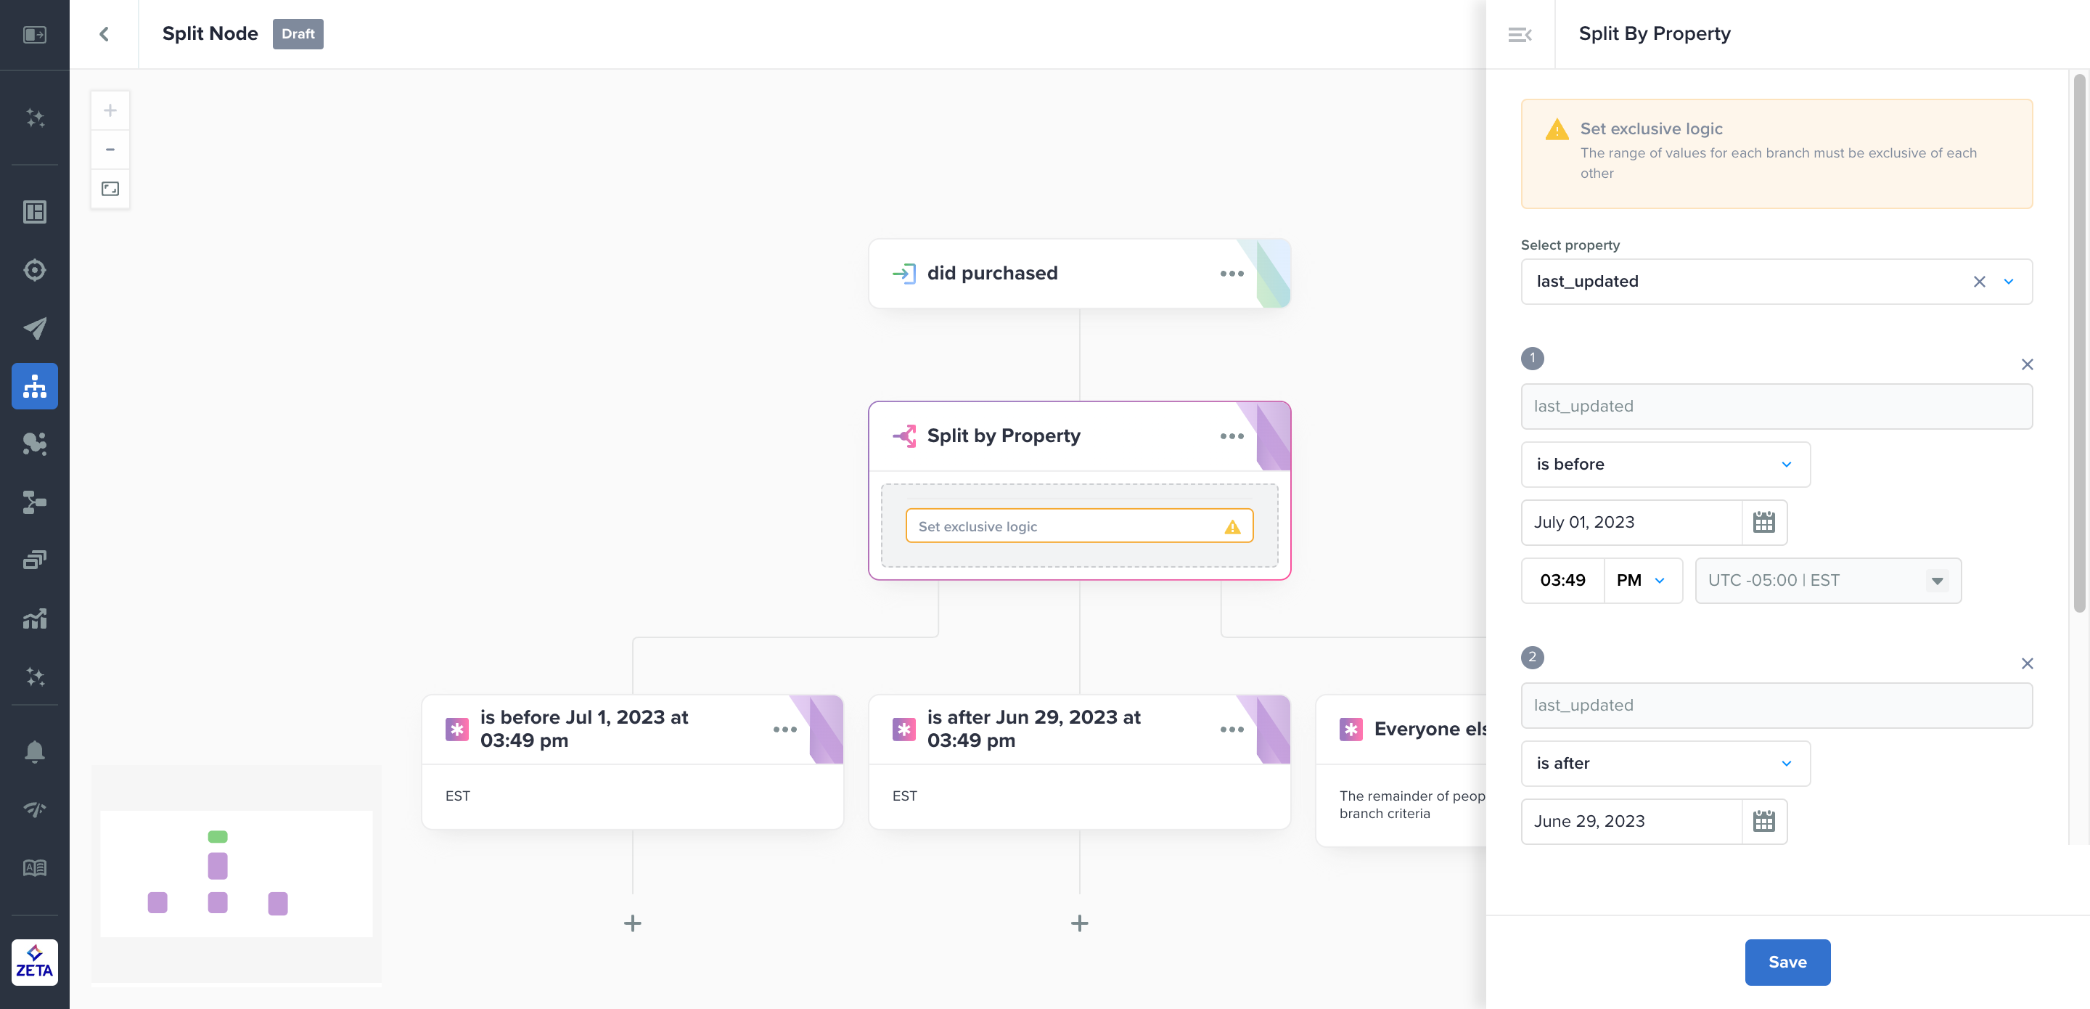Clear the last_updated property selection
The height and width of the screenshot is (1009, 2090).
[x=1979, y=282]
